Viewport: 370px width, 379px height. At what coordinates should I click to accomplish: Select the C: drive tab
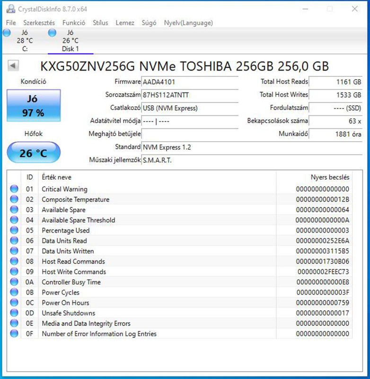25,41
